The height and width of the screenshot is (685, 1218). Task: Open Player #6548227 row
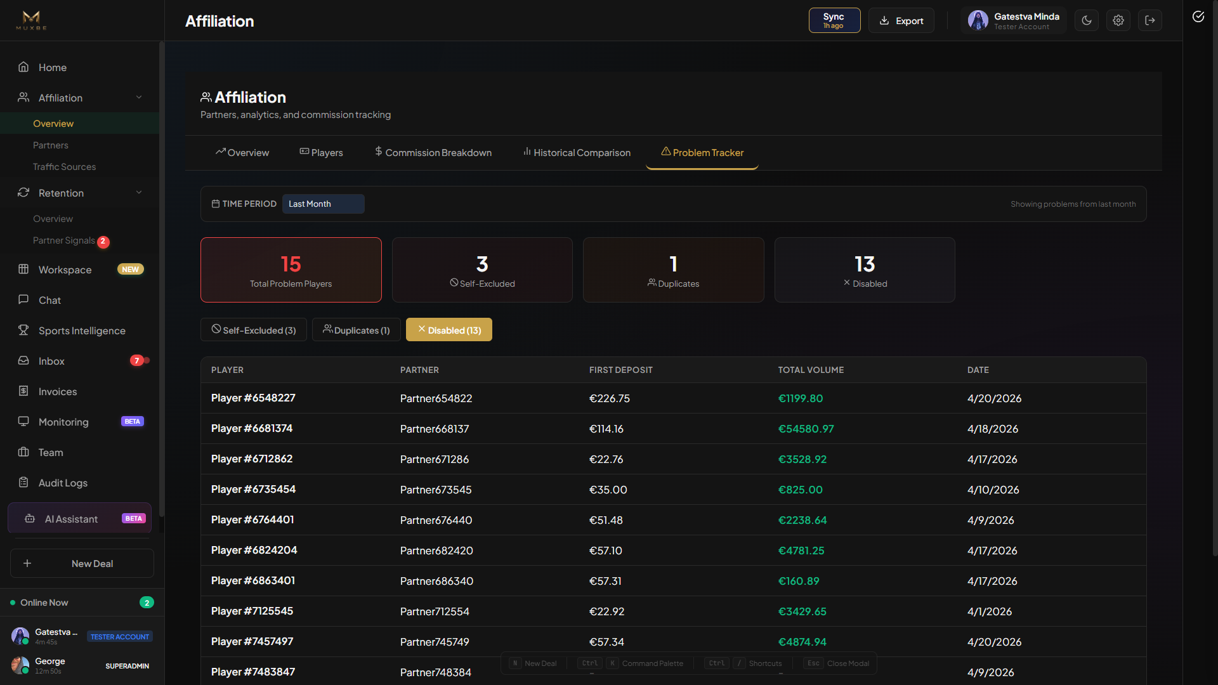674,398
